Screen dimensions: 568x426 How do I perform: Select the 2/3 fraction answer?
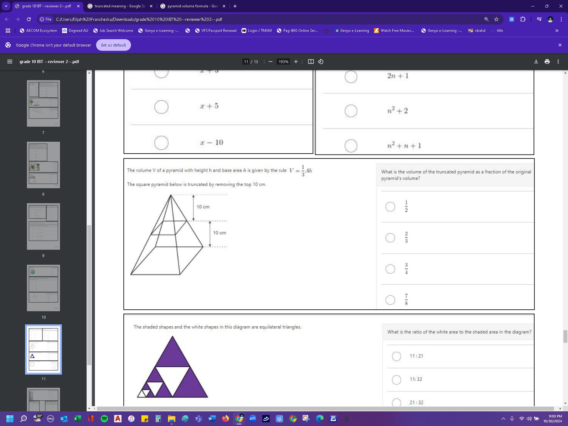point(390,237)
